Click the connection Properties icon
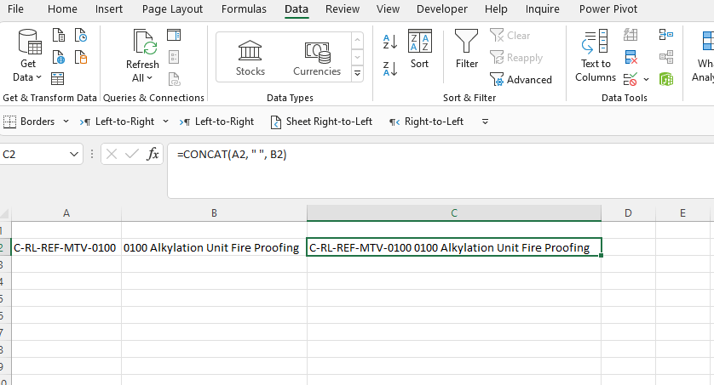Viewport: 714px width, 385px height. [174, 57]
